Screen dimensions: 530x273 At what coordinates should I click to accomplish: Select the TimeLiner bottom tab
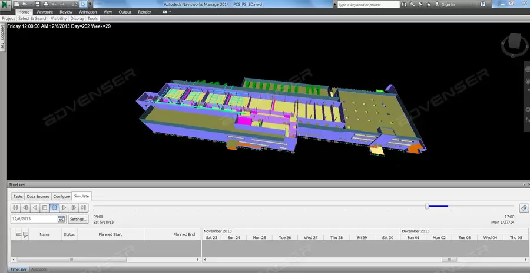18,269
